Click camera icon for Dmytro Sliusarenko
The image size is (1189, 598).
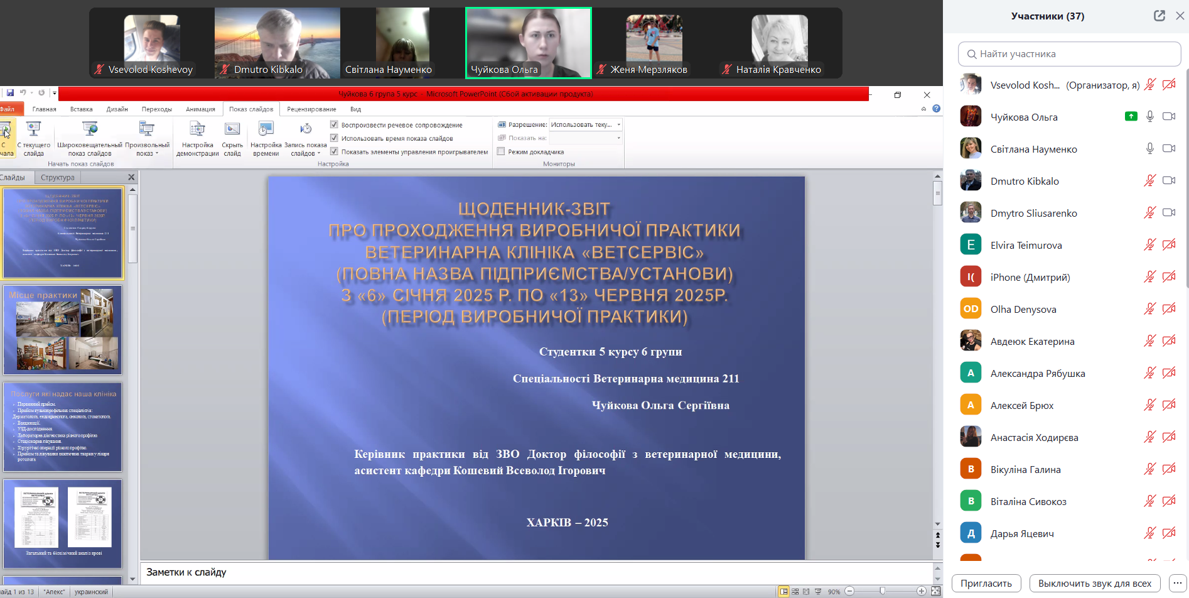[1169, 213]
